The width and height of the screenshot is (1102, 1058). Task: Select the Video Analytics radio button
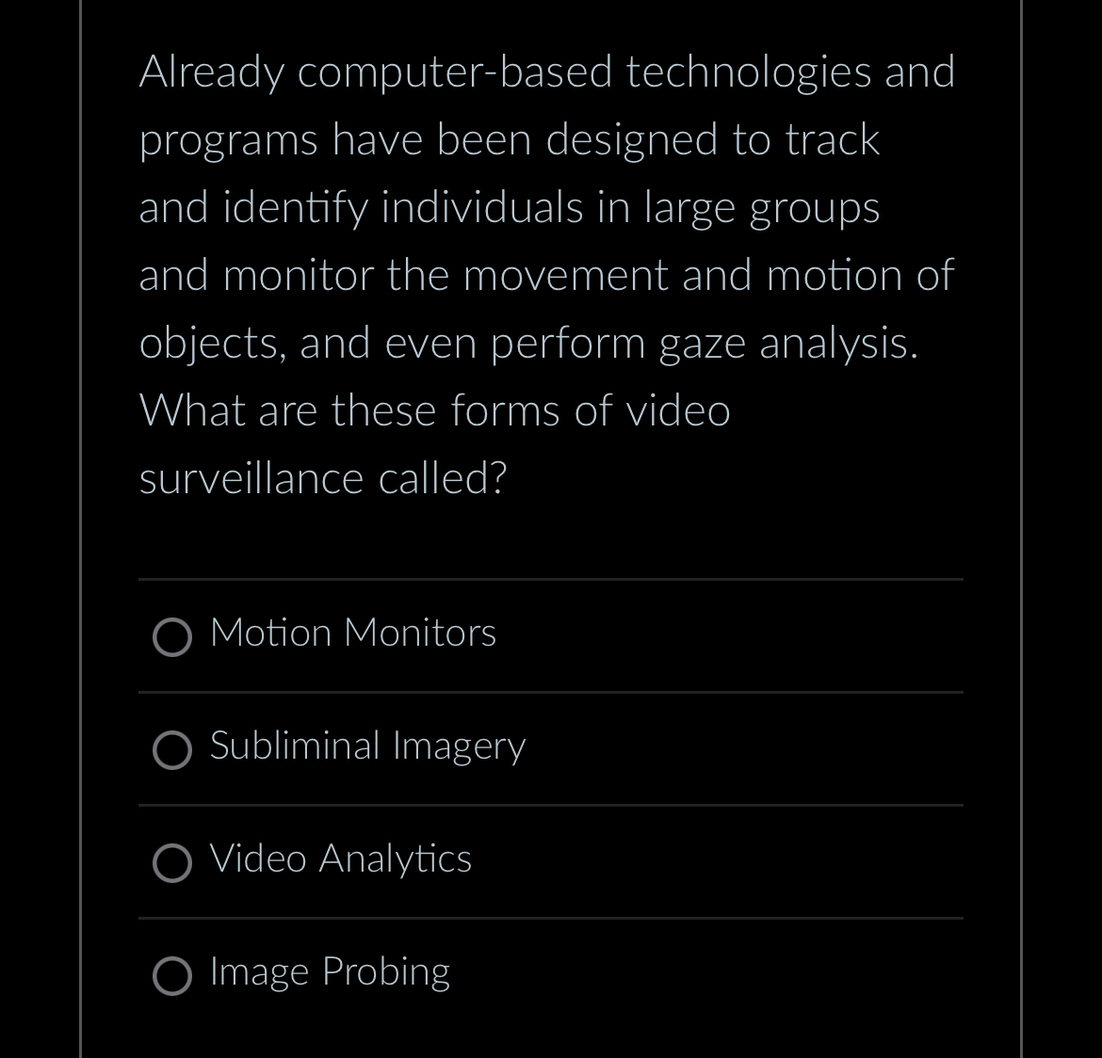coord(172,863)
